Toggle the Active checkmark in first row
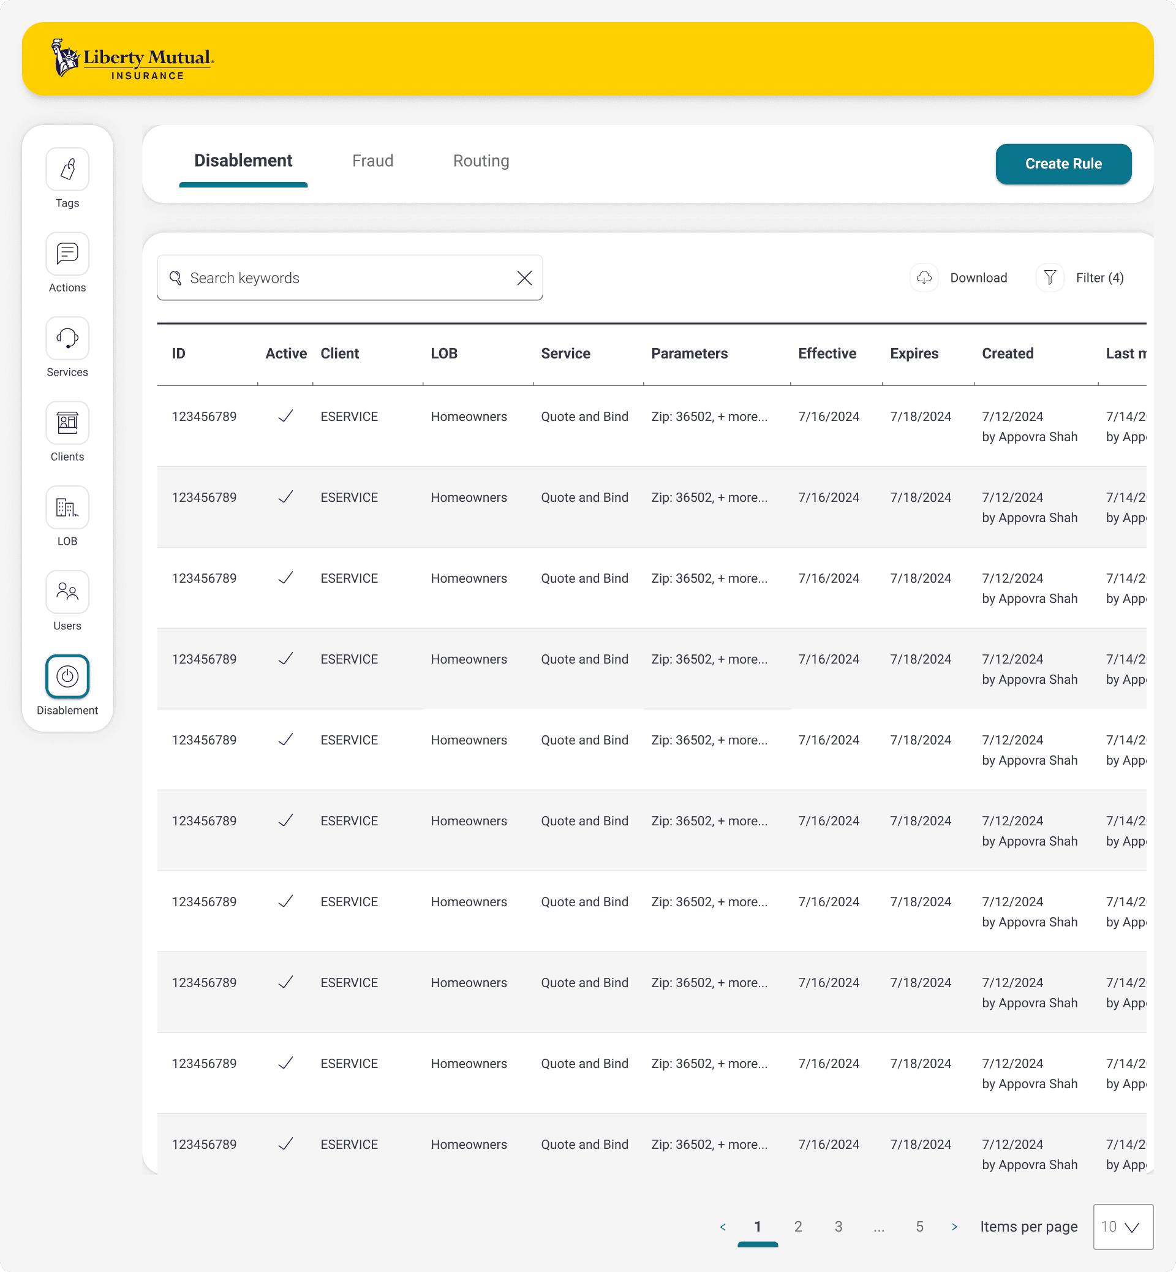The height and width of the screenshot is (1272, 1176). coord(285,417)
